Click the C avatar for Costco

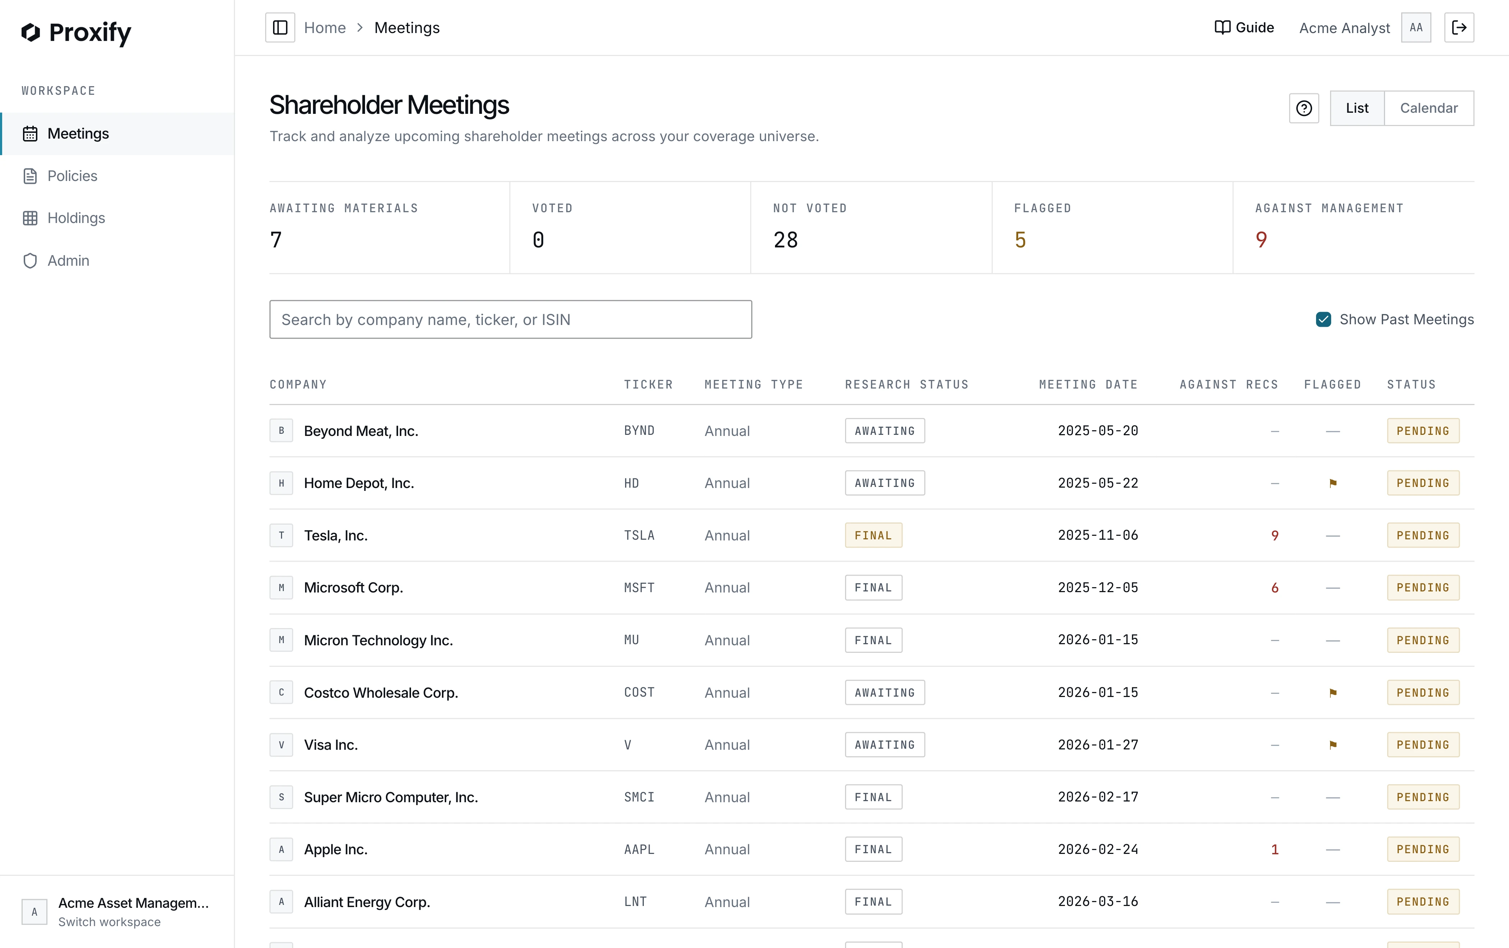(x=281, y=693)
